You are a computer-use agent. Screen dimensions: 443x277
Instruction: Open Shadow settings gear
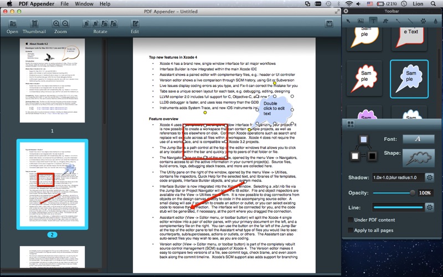tap(430, 177)
